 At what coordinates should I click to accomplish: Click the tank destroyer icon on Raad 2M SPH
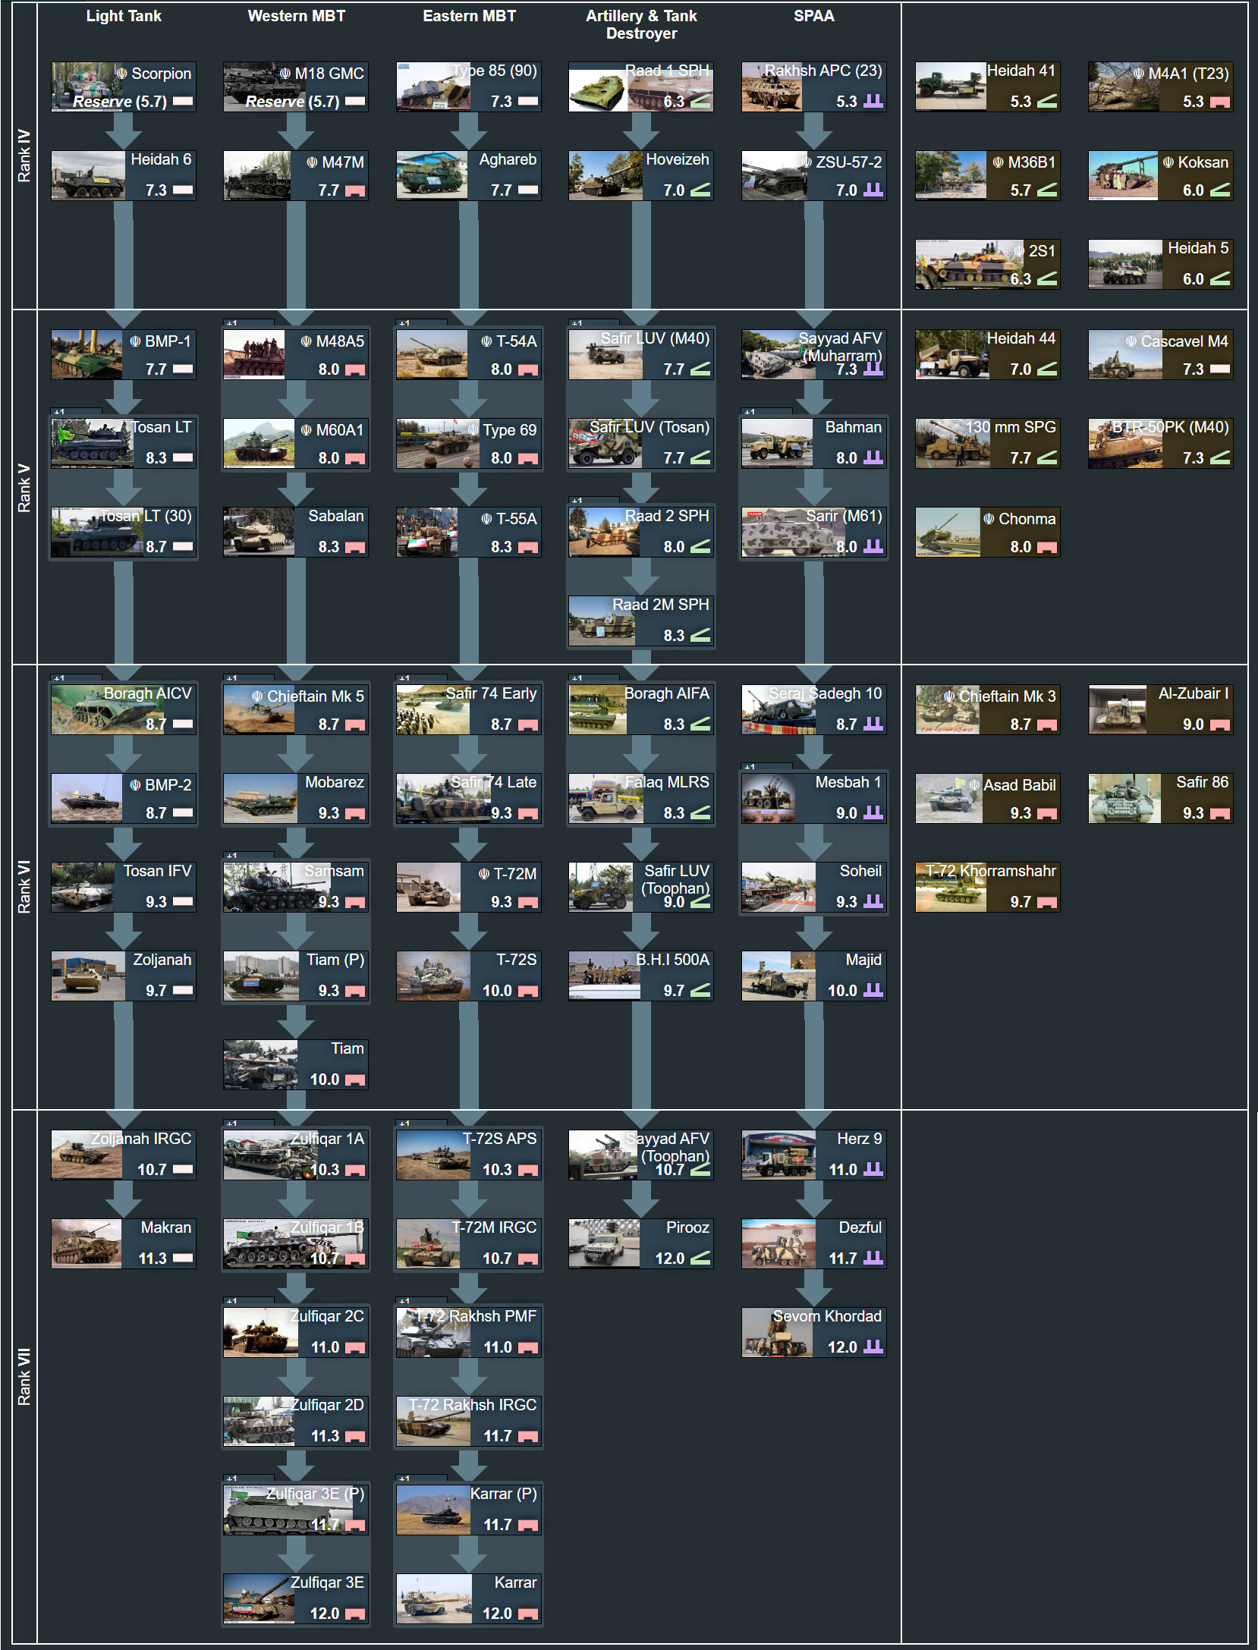700,635
